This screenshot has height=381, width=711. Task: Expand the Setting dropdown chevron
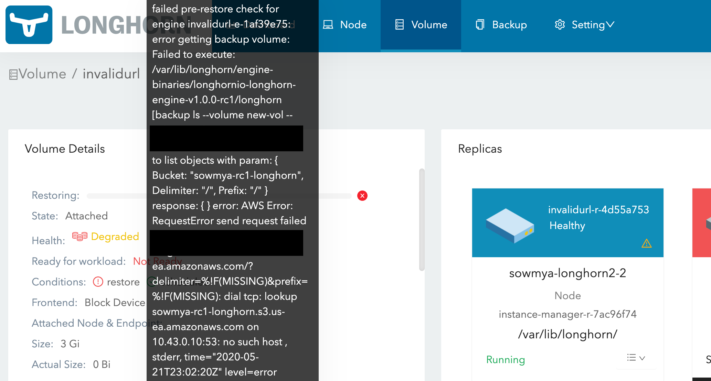click(x=610, y=25)
